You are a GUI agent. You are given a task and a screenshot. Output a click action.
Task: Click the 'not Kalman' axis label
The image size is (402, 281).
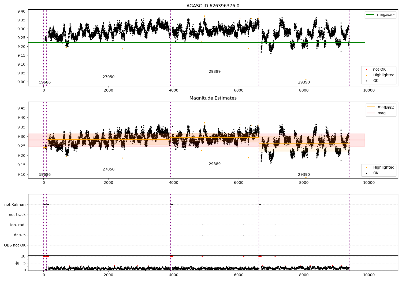tap(15, 204)
